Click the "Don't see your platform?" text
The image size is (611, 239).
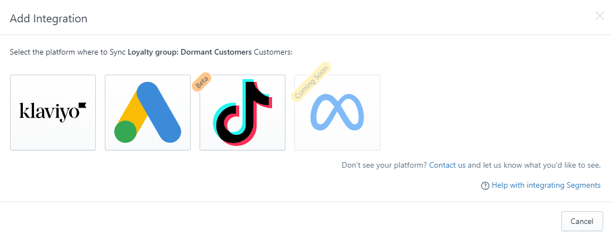pyautogui.click(x=385, y=165)
